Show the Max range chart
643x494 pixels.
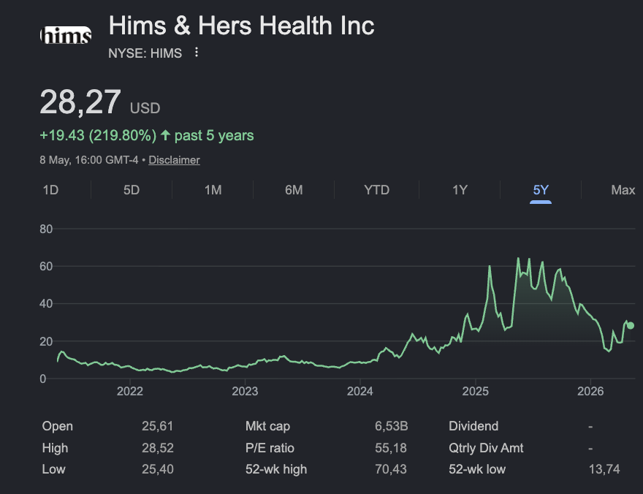point(623,190)
